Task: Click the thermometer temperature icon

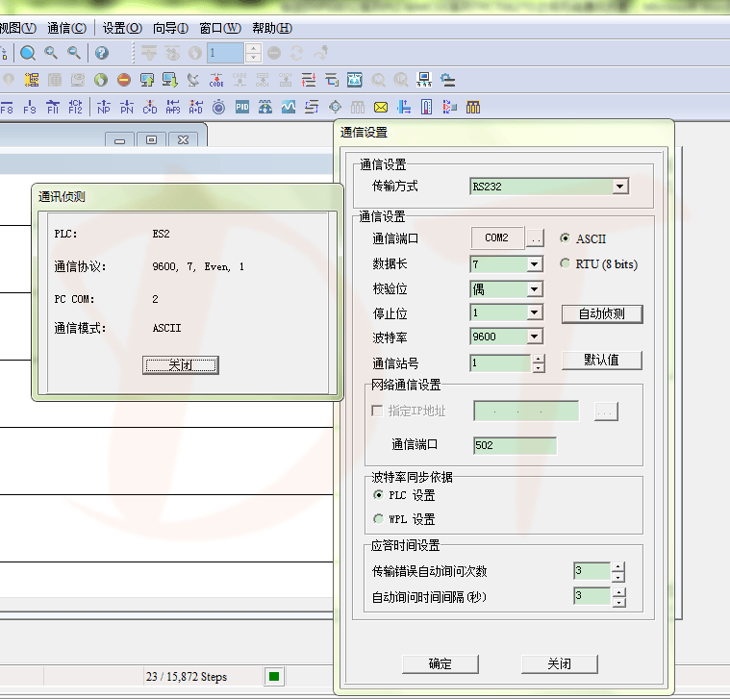Action: point(426,107)
